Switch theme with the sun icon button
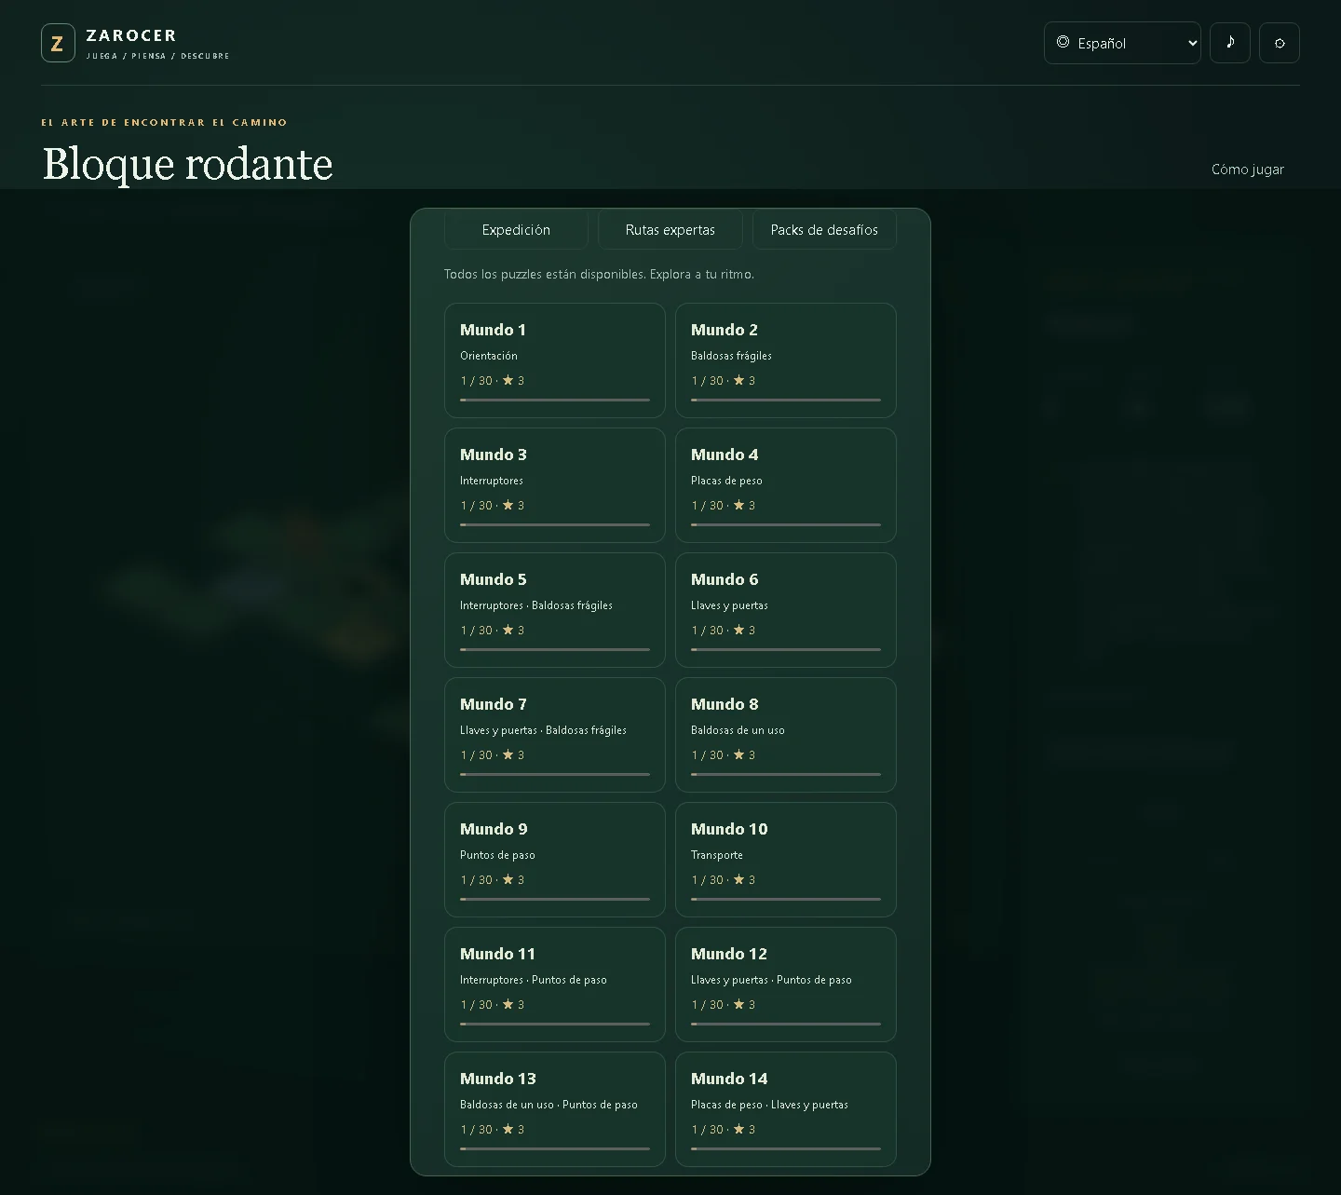This screenshot has height=1195, width=1341. pos(1280,43)
